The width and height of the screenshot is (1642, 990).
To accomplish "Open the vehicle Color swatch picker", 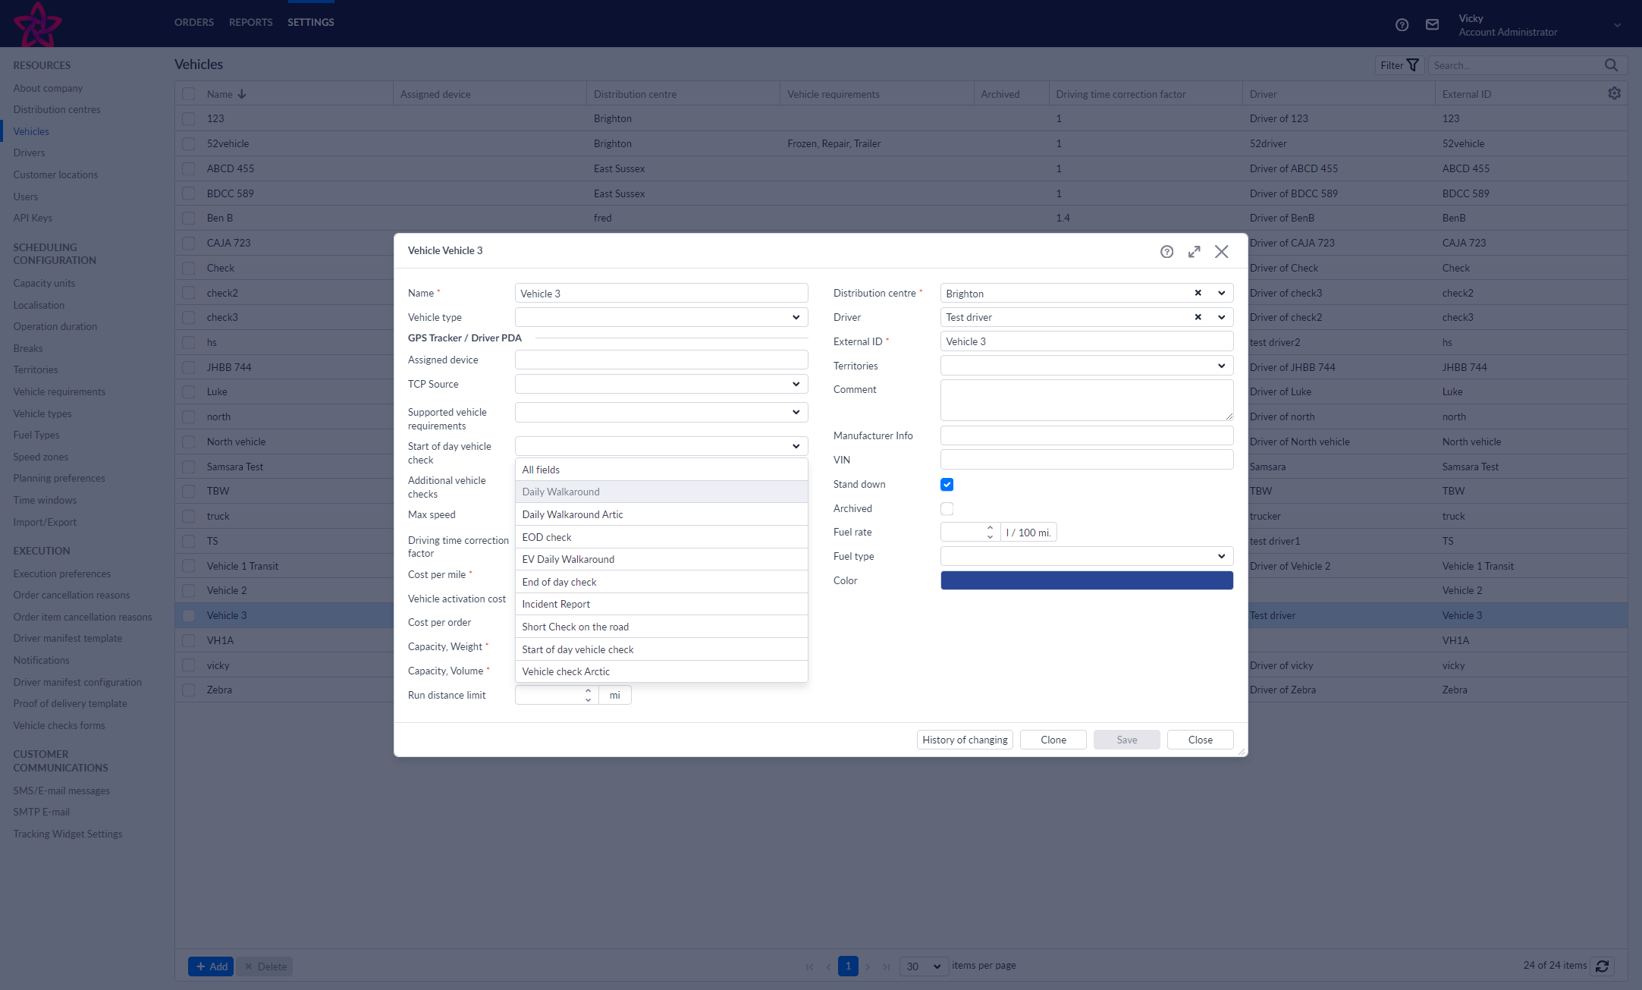I will coord(1086,580).
